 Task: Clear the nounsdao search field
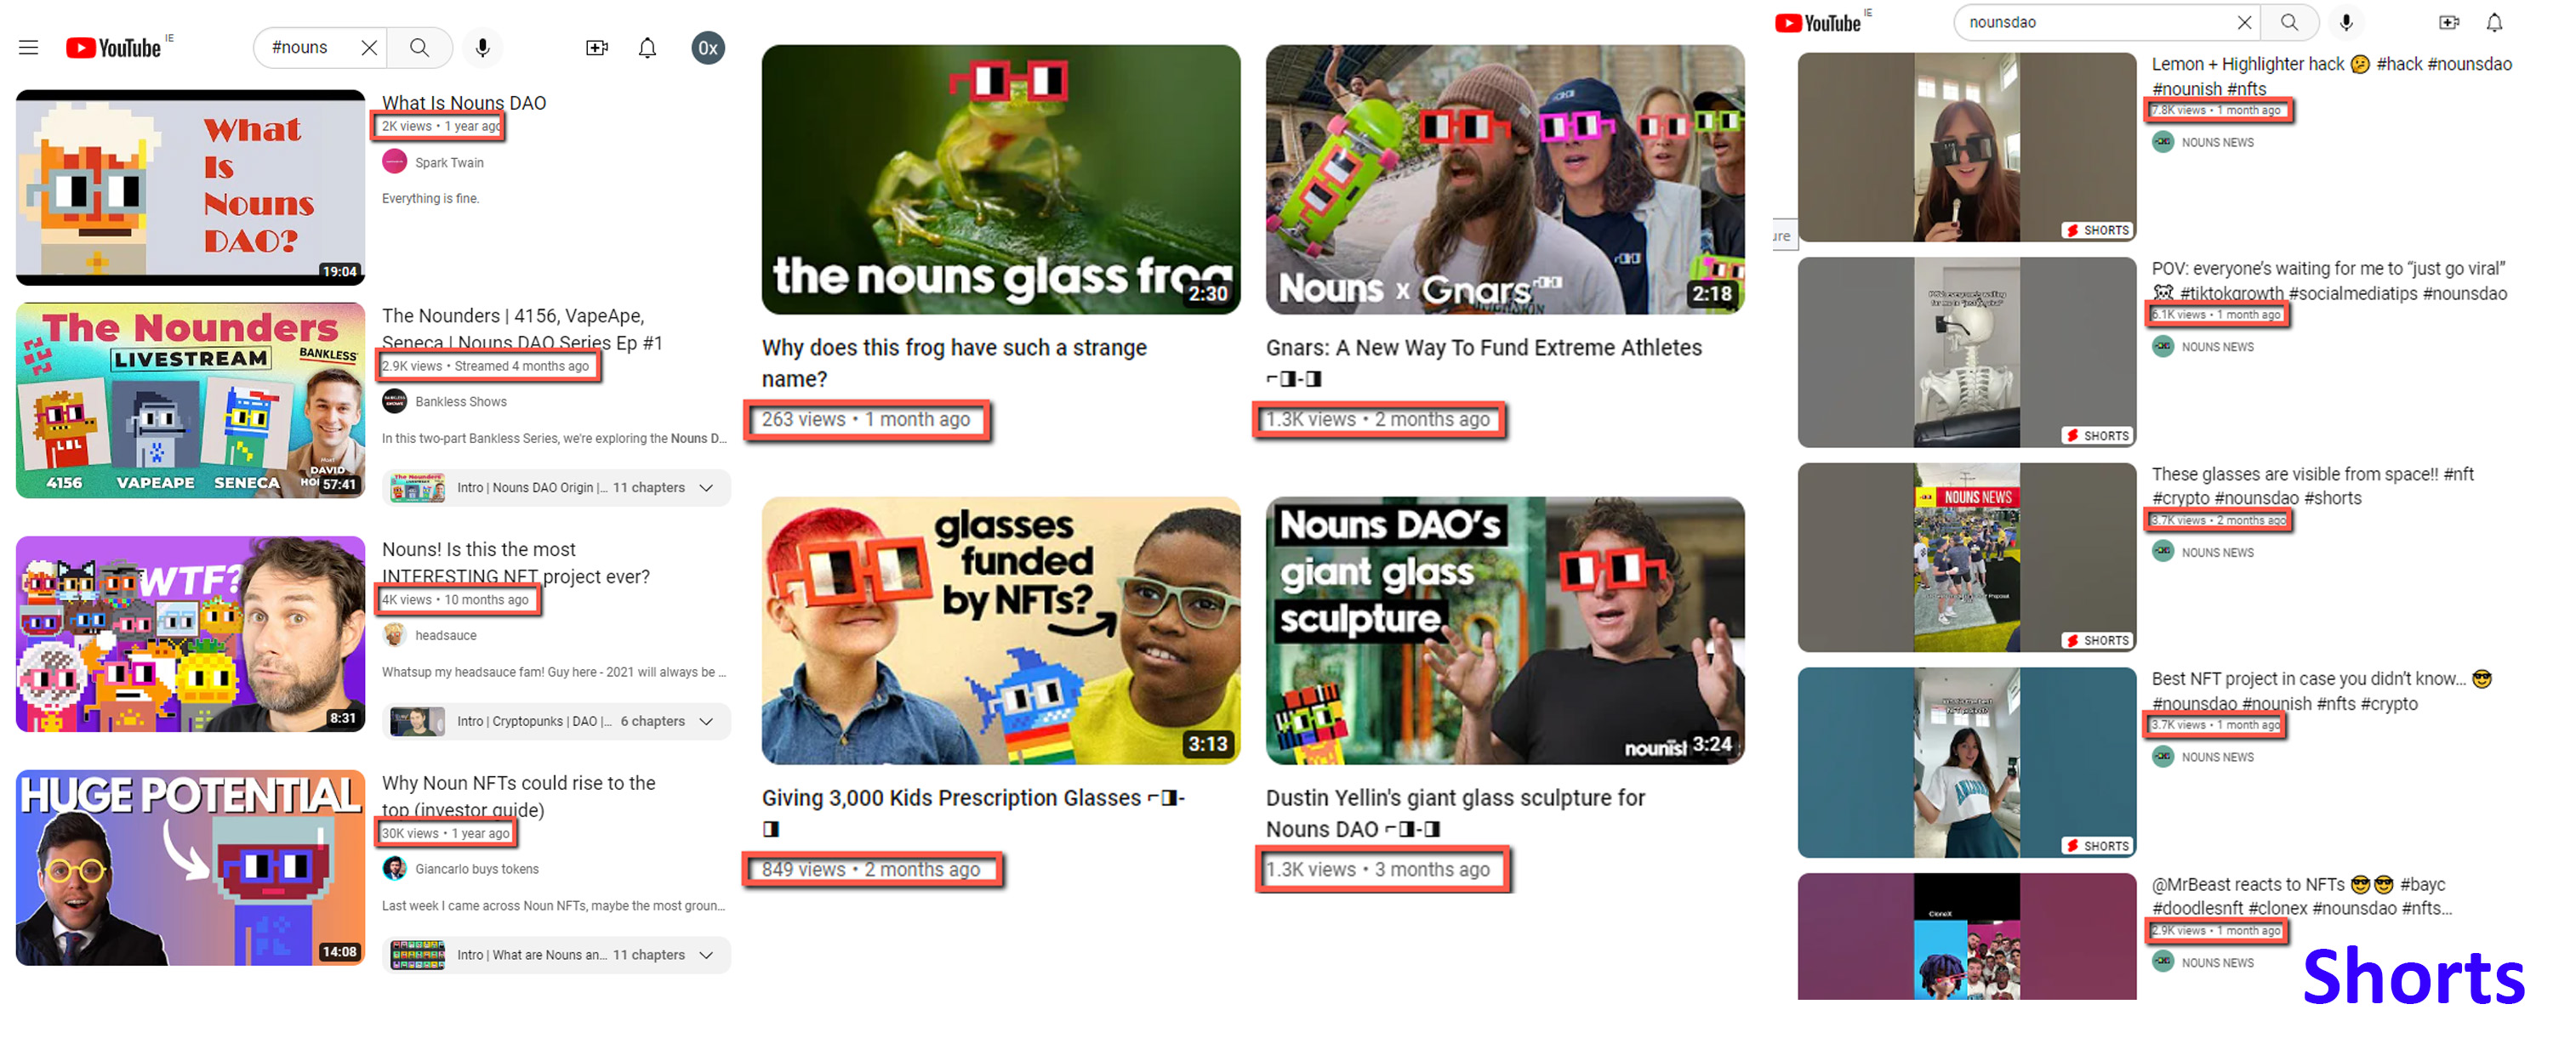pos(2244,22)
